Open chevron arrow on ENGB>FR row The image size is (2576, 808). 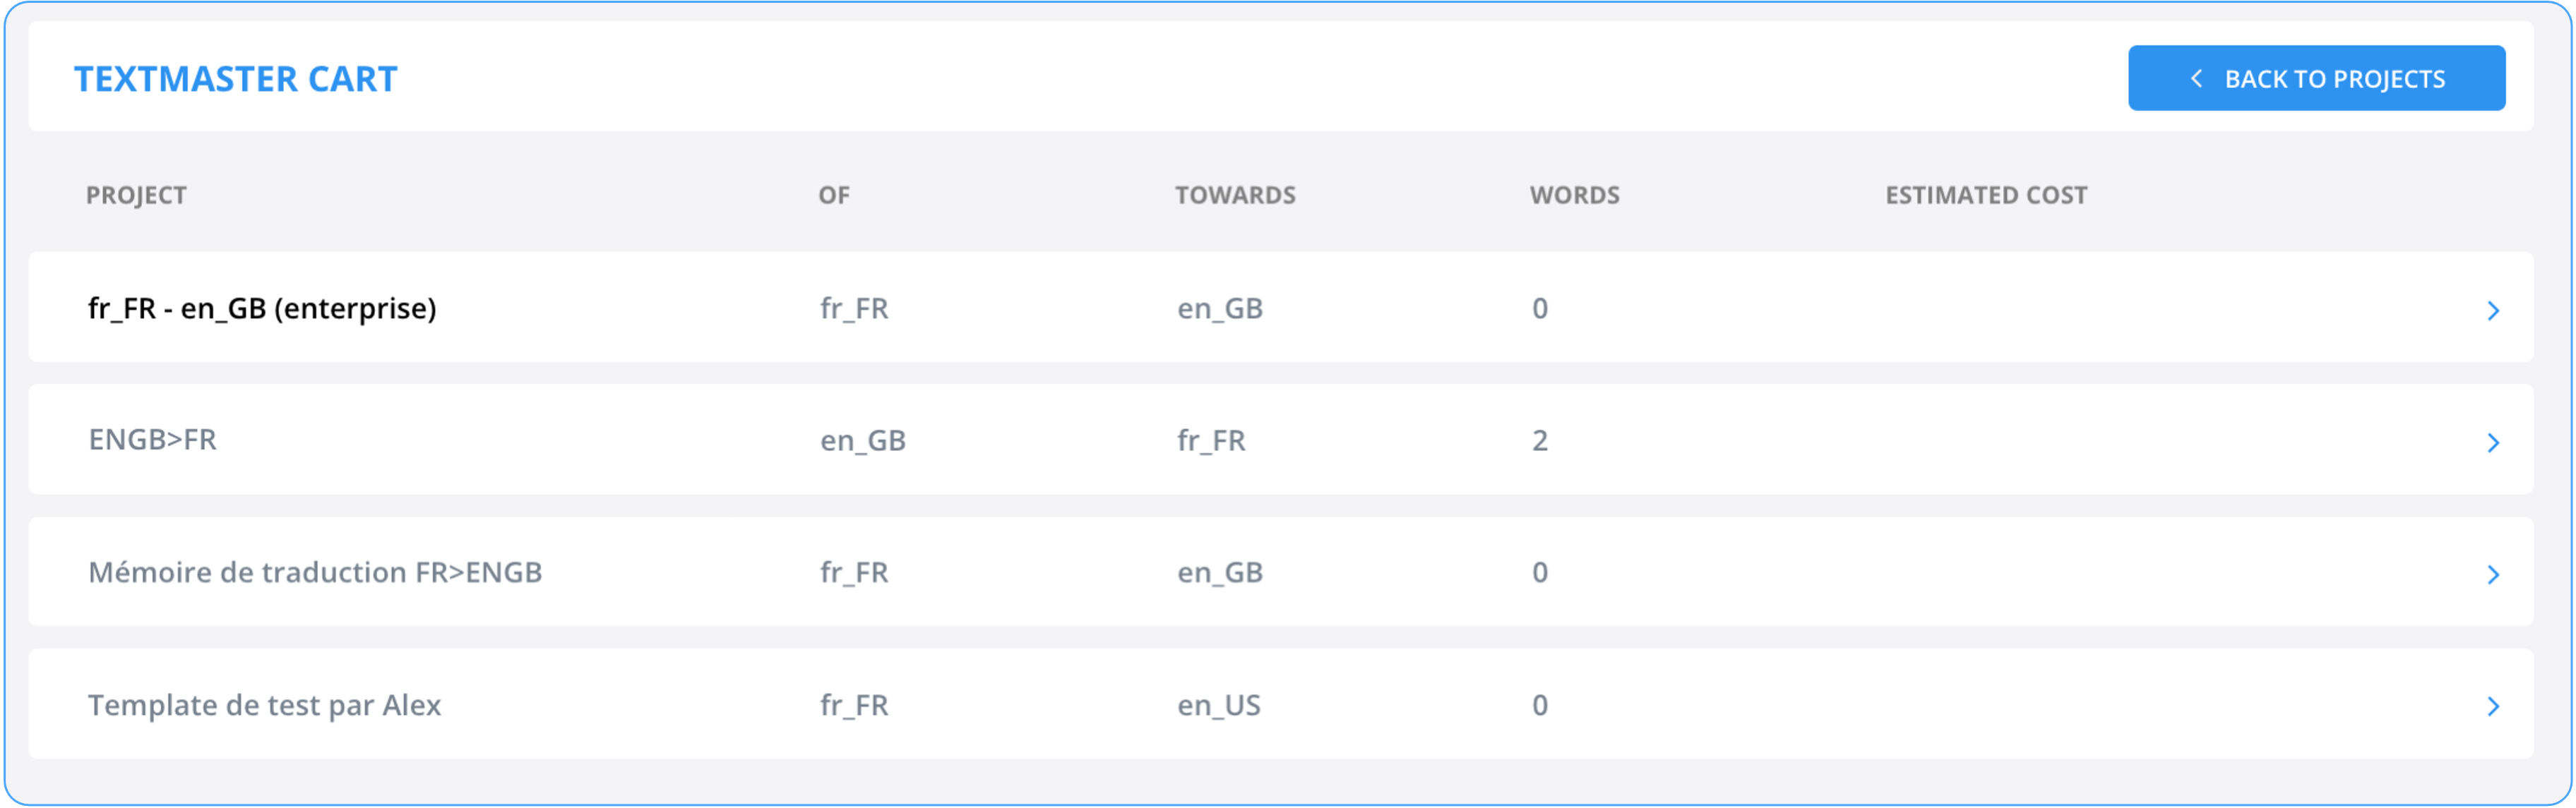[2492, 442]
